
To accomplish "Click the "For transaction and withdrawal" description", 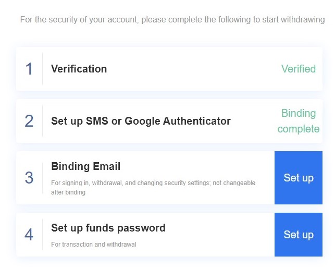I will click(94, 244).
